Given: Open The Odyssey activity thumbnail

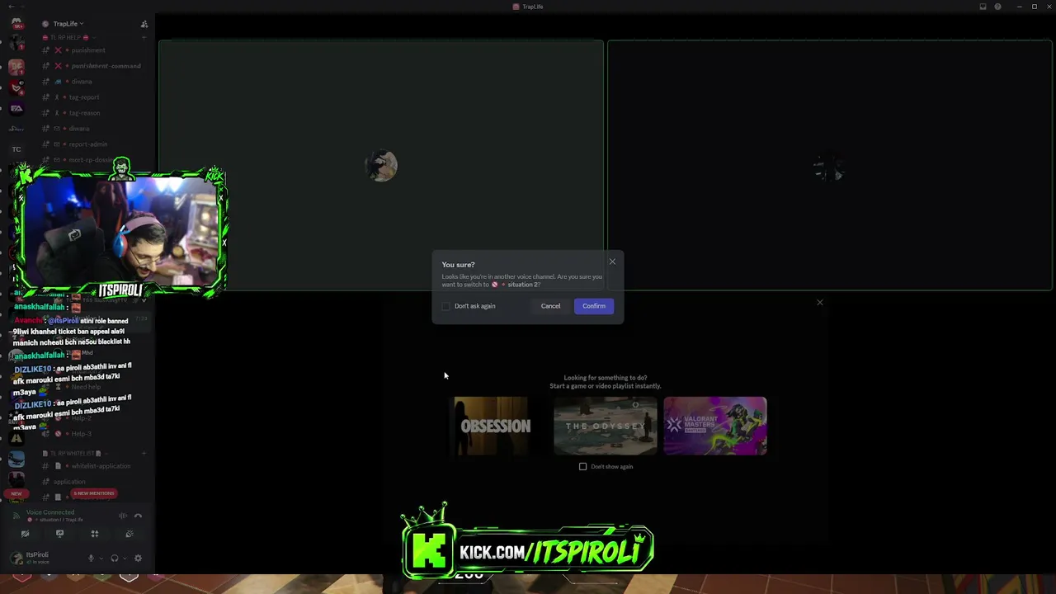Looking at the screenshot, I should pos(606,426).
